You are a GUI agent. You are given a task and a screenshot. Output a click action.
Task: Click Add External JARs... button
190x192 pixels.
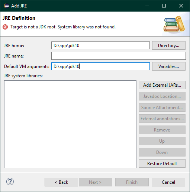162,85
